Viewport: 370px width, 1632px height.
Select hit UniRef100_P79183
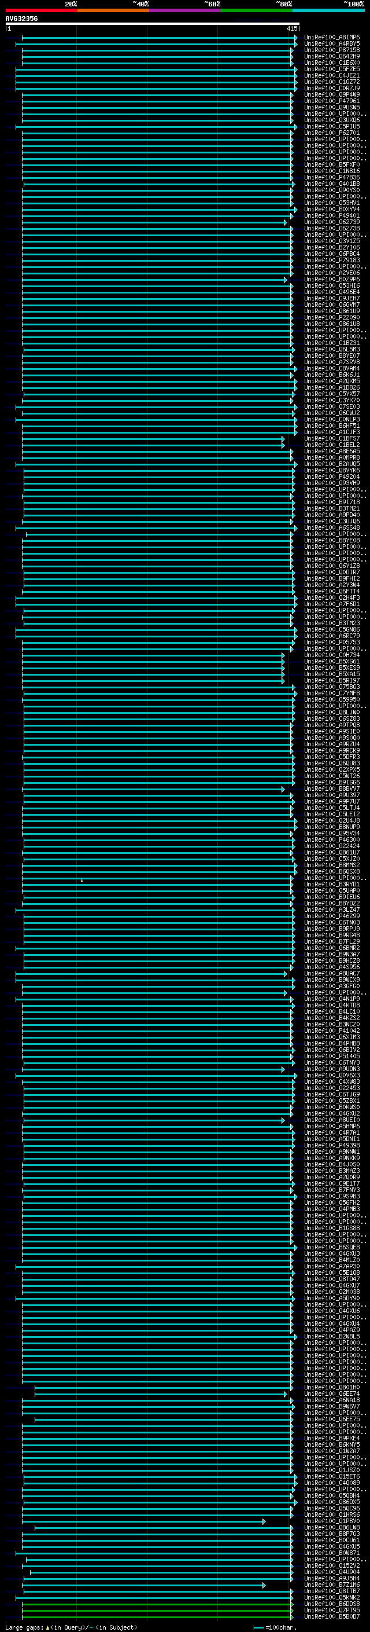[331, 261]
